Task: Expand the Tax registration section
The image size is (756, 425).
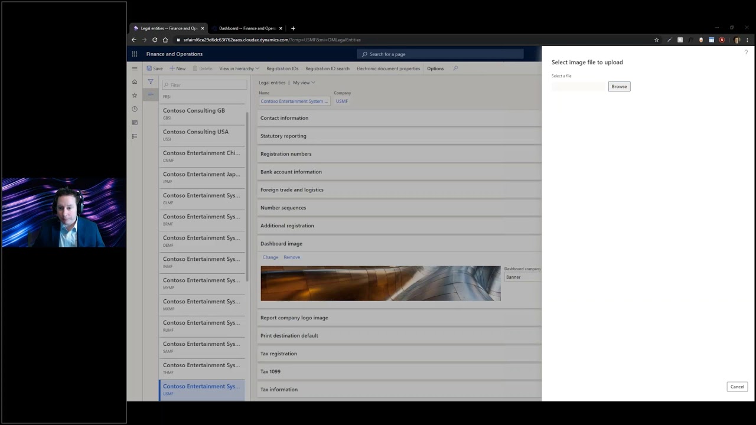Action: point(400,354)
